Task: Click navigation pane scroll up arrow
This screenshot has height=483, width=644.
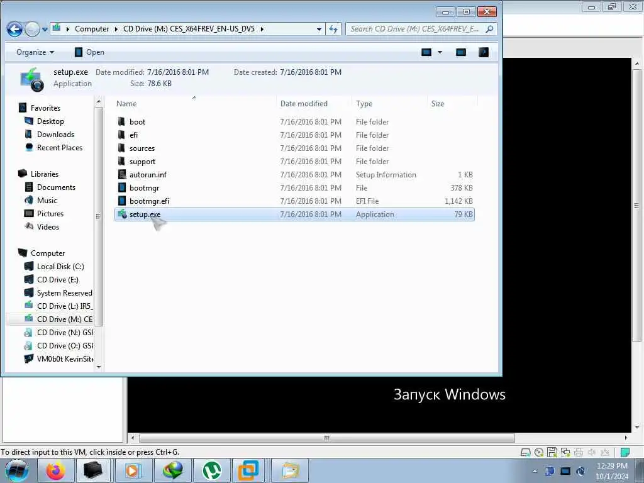Action: click(98, 101)
